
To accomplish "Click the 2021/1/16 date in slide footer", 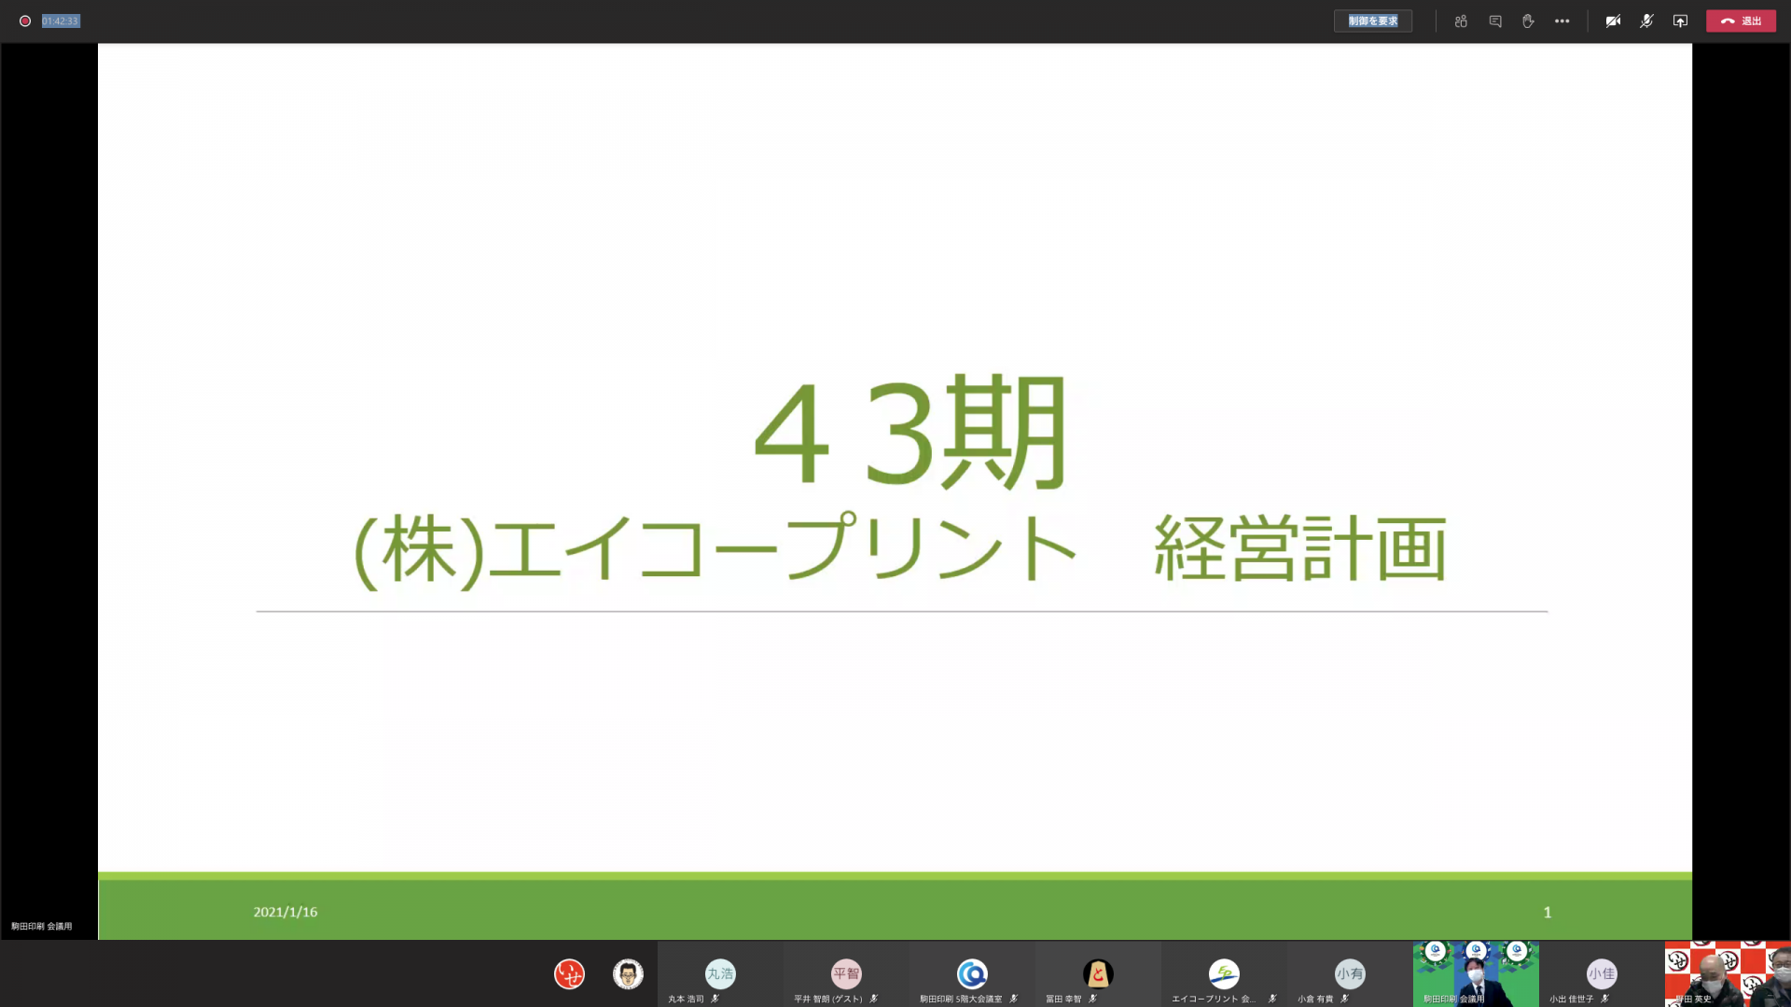I will [x=285, y=912].
